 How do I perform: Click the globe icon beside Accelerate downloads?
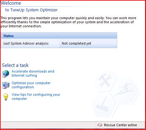6,74
